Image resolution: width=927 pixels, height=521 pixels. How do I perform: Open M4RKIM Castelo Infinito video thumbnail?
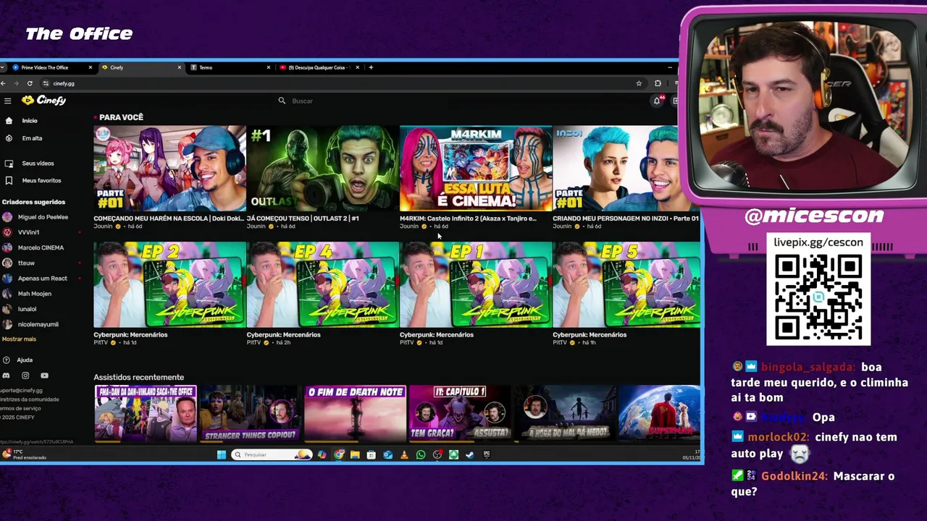coord(476,169)
